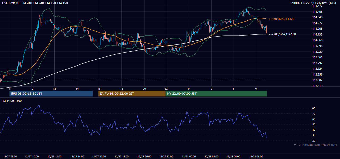Click the 113.519 price axis label
The width and height of the screenshot is (340, 159).
317,86
